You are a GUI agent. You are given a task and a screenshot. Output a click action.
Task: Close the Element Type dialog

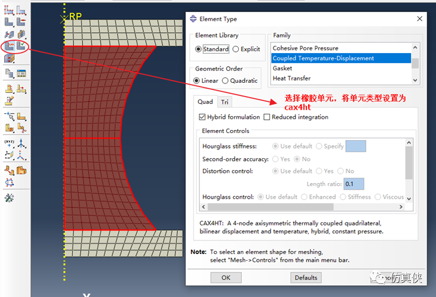pyautogui.click(x=420, y=18)
